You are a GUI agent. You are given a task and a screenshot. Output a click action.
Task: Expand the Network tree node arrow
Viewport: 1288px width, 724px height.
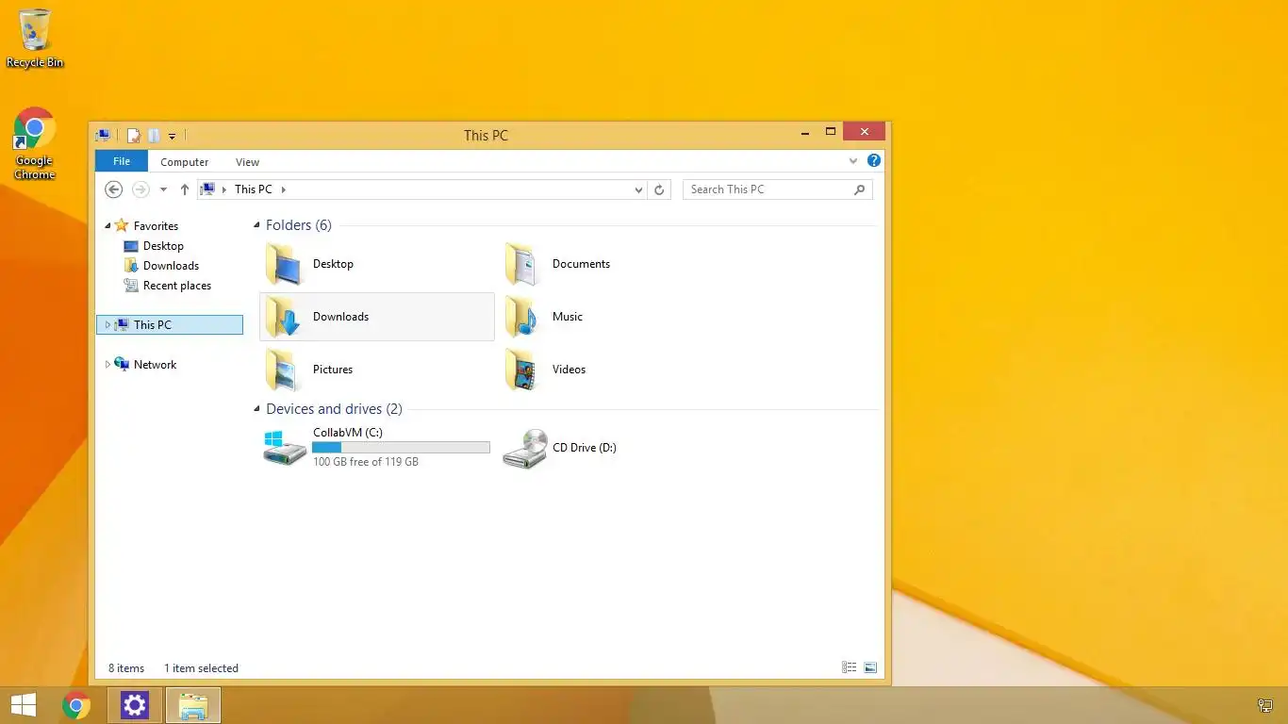tap(107, 365)
